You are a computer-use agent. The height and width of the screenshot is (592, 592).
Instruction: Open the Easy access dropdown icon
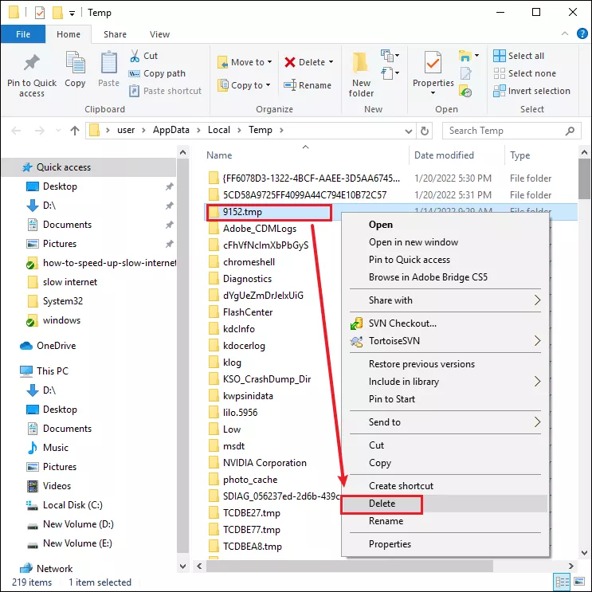pyautogui.click(x=390, y=73)
